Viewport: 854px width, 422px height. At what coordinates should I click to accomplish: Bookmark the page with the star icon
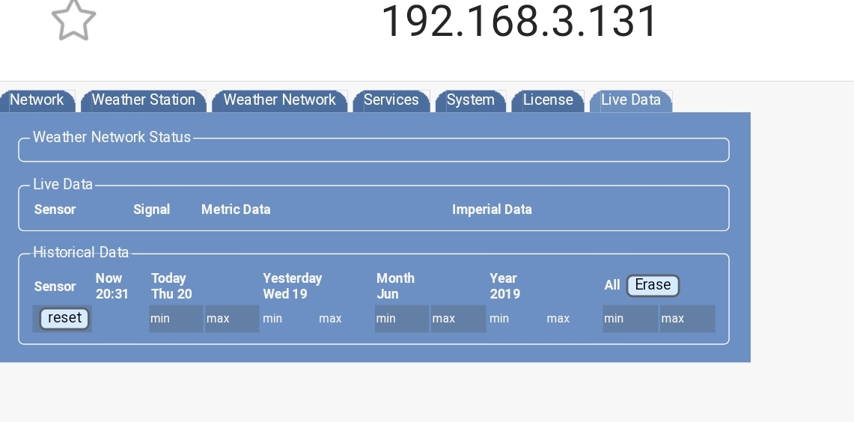[73, 20]
